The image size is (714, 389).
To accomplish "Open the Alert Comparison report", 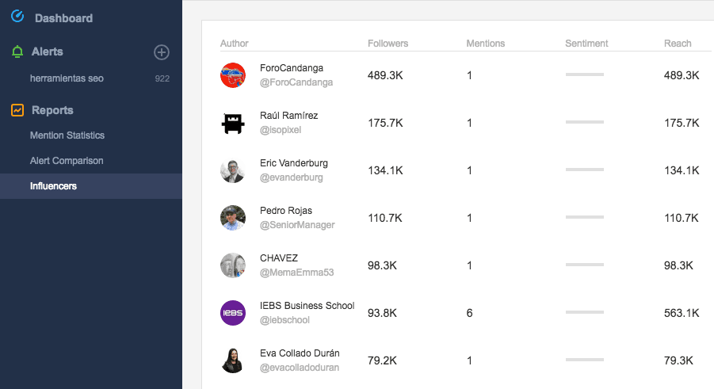I will point(67,161).
